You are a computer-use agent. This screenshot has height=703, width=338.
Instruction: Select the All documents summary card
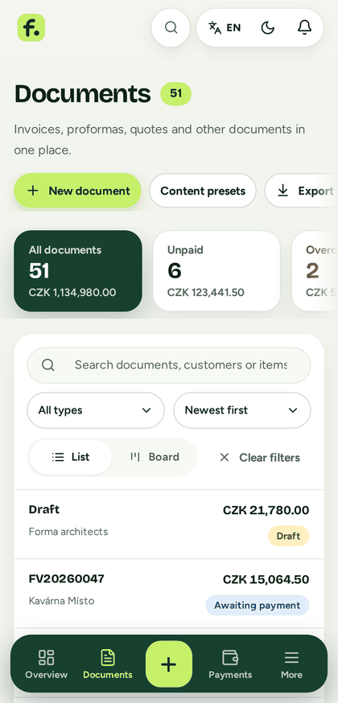coord(78,271)
